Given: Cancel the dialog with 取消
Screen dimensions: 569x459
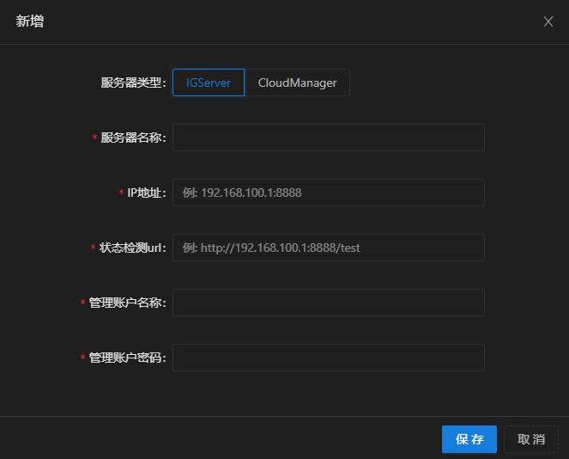Looking at the screenshot, I should tap(531, 439).
